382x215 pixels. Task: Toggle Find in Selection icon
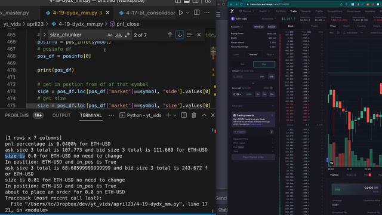coord(189,35)
